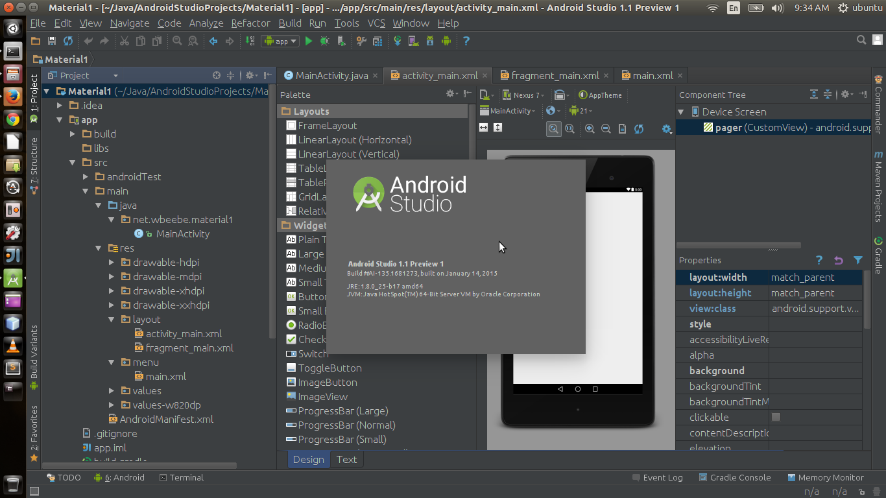Click the Cut scissors icon
886x498 pixels.
tap(125, 41)
